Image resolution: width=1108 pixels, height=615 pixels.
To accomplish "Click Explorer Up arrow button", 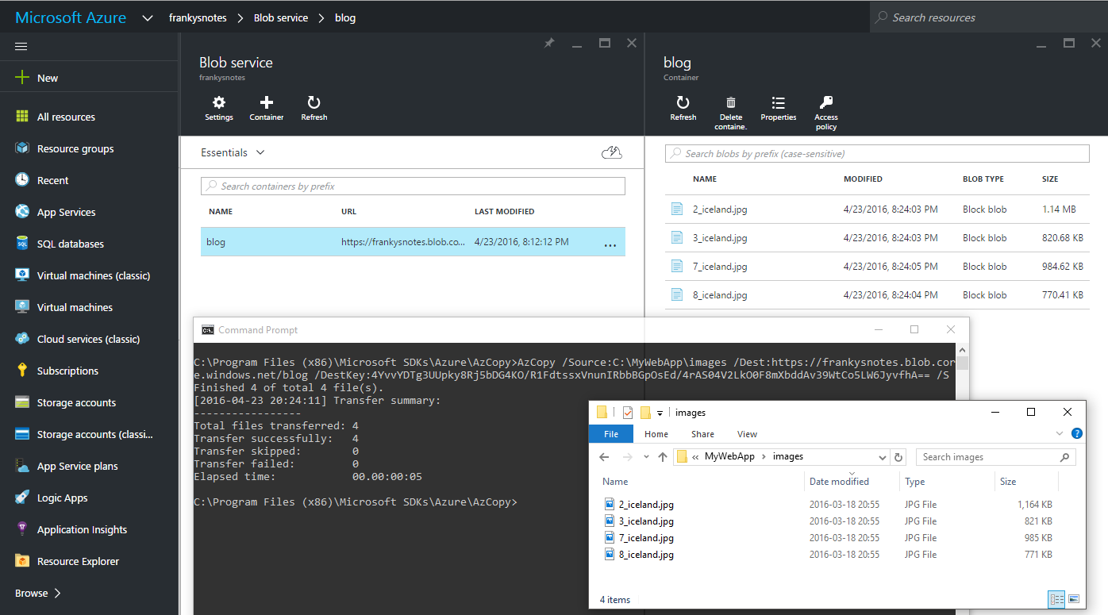I will pos(663,457).
